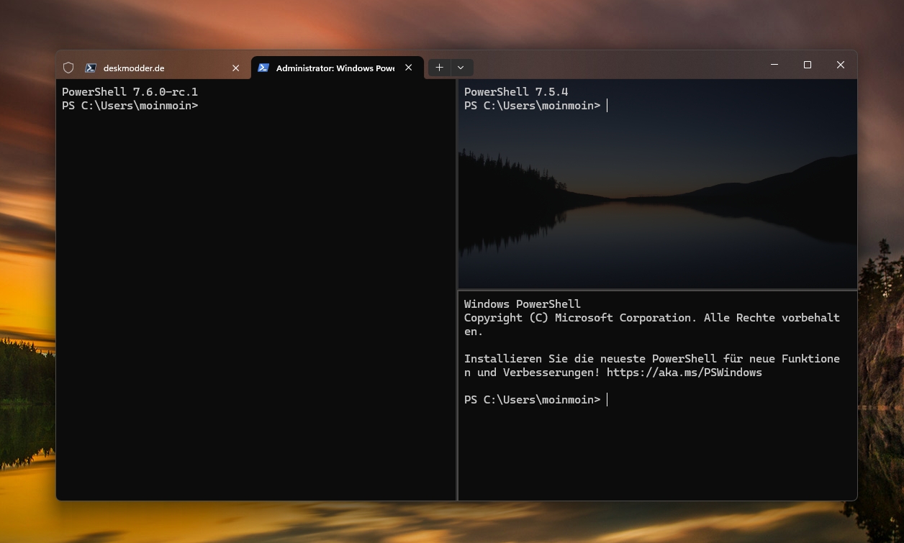Select the Administrator: Windows PowerShell tab

[335, 68]
